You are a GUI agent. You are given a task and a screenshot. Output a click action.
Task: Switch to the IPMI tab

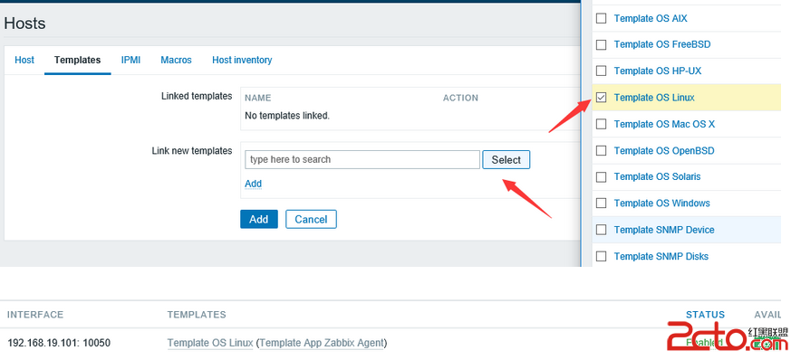(130, 60)
